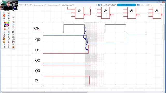
Task: Choose the Select cursor tool
Action: pos(4,32)
